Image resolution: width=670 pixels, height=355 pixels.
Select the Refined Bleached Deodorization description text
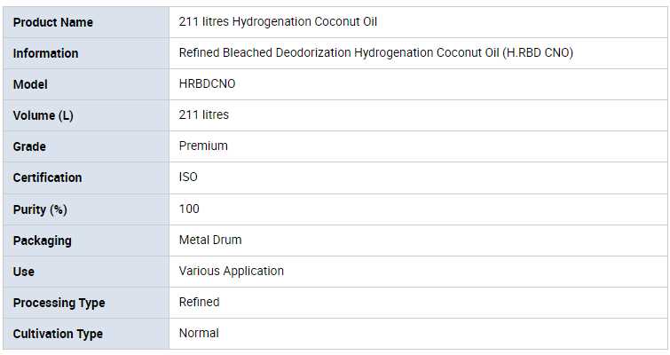[x=375, y=52]
